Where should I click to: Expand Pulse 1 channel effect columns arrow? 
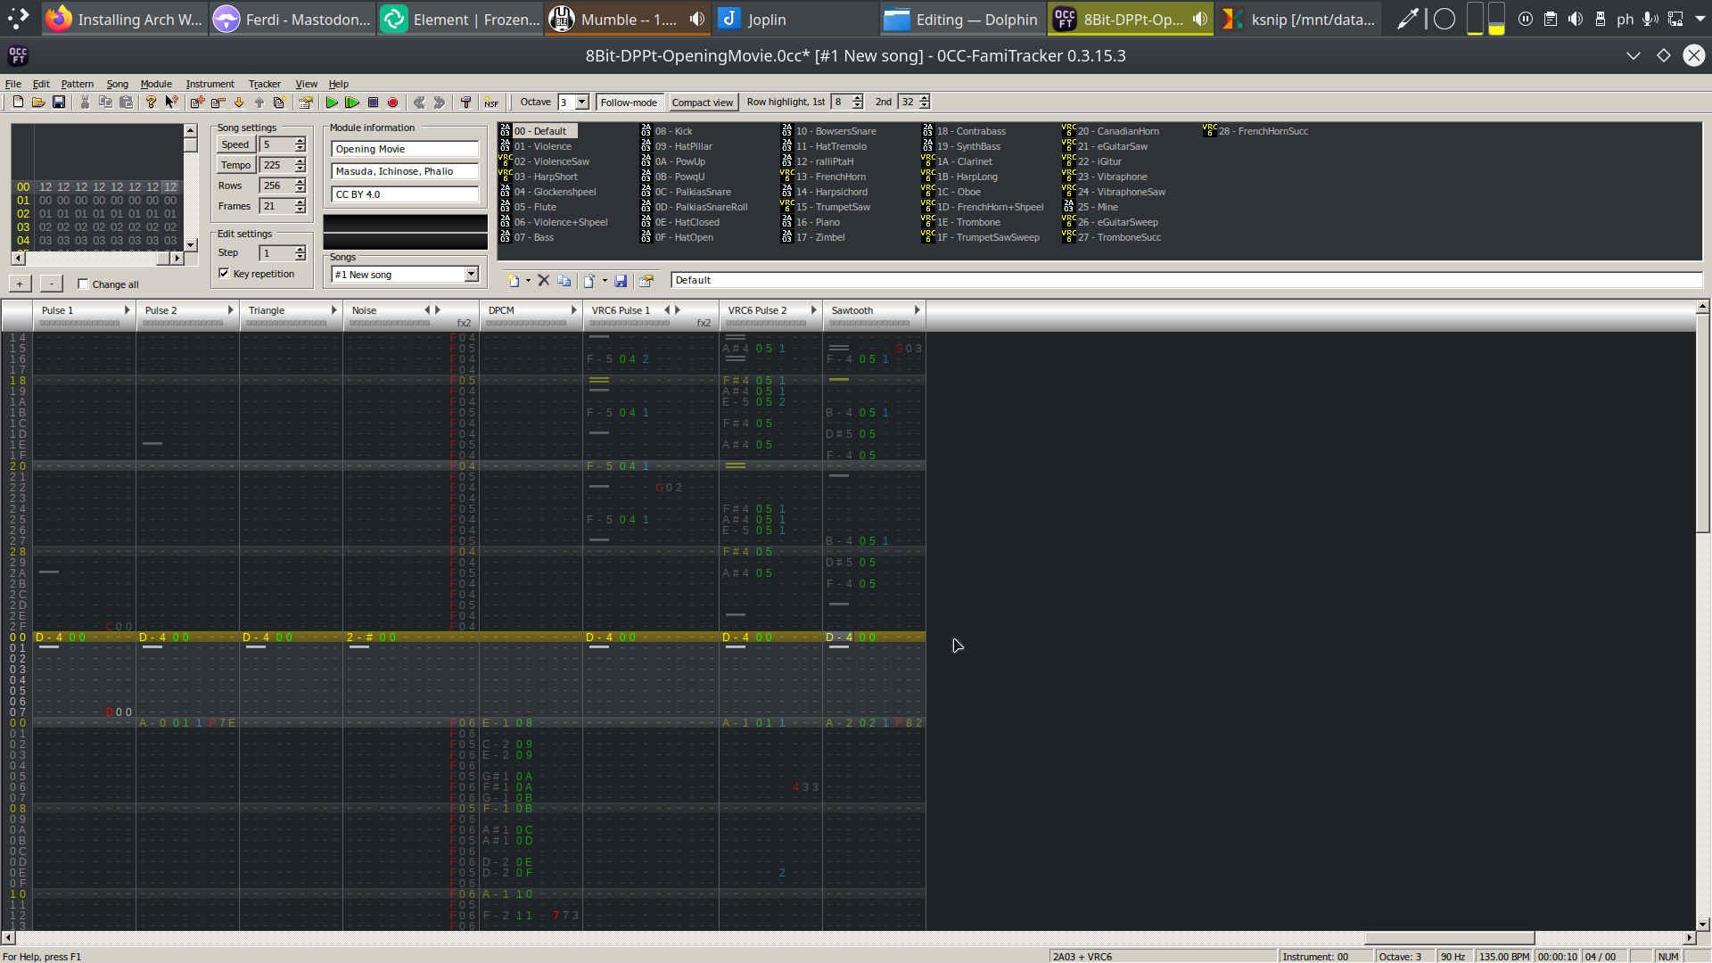127,310
